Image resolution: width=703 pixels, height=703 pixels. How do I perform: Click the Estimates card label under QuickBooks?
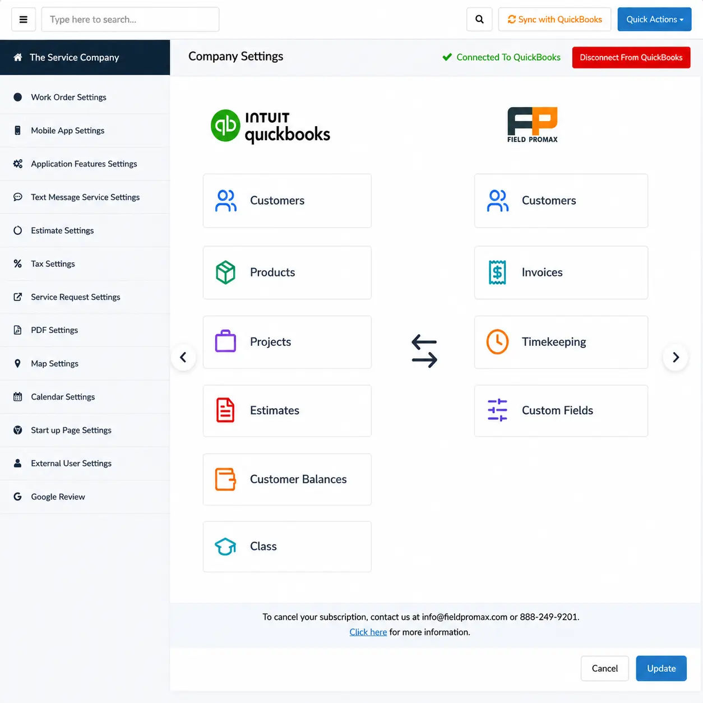275,410
